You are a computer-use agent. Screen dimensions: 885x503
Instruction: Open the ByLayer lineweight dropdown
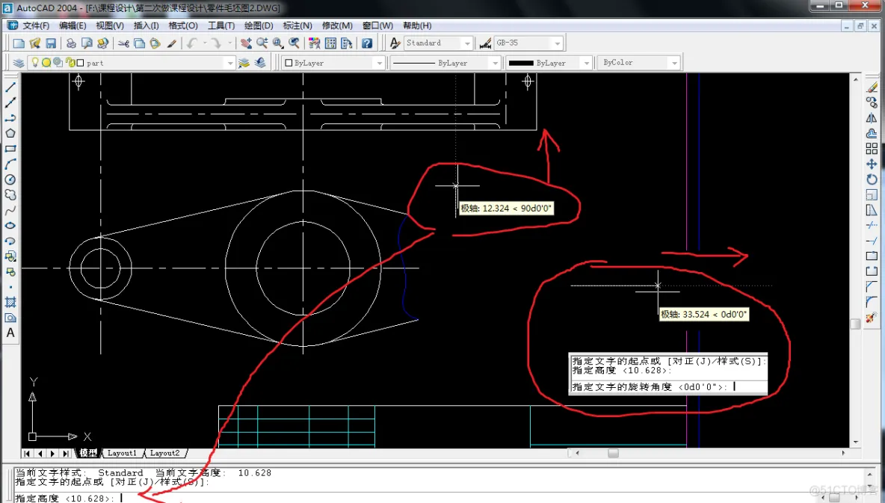pos(587,64)
